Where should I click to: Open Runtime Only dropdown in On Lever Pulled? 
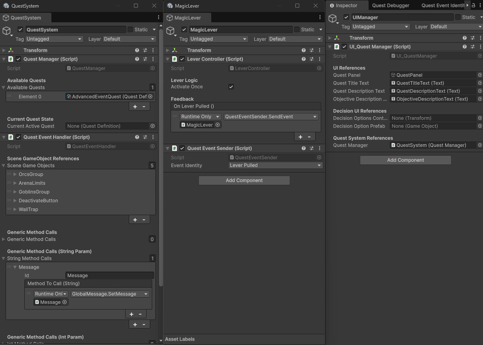200,116
